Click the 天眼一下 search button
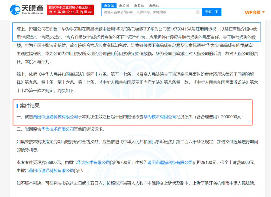The height and width of the screenshot is (197, 271). tap(211, 12)
